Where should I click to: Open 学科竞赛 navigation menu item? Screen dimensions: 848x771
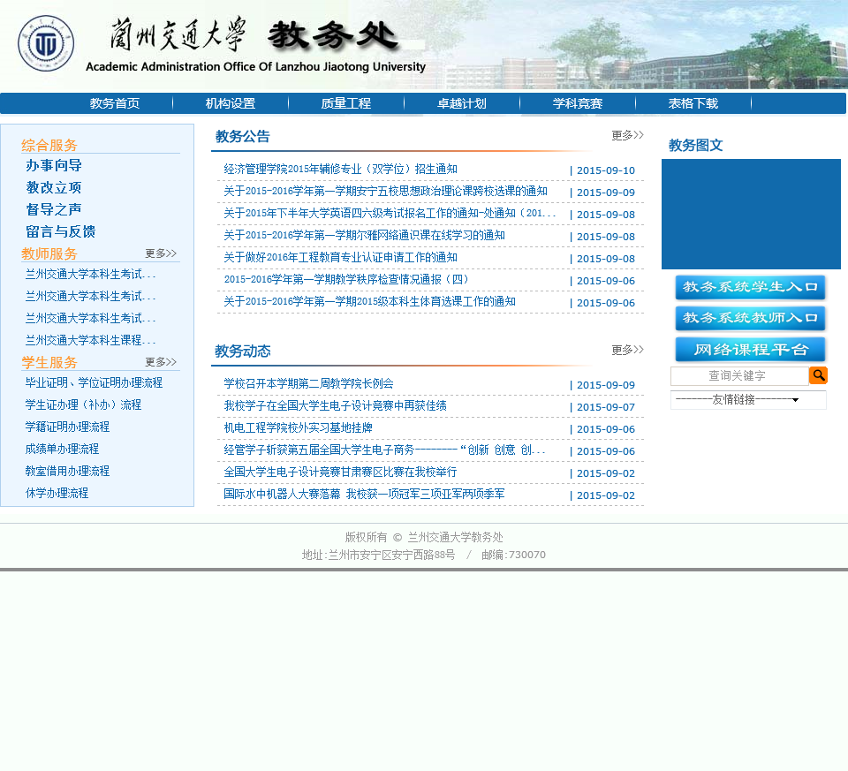(578, 103)
